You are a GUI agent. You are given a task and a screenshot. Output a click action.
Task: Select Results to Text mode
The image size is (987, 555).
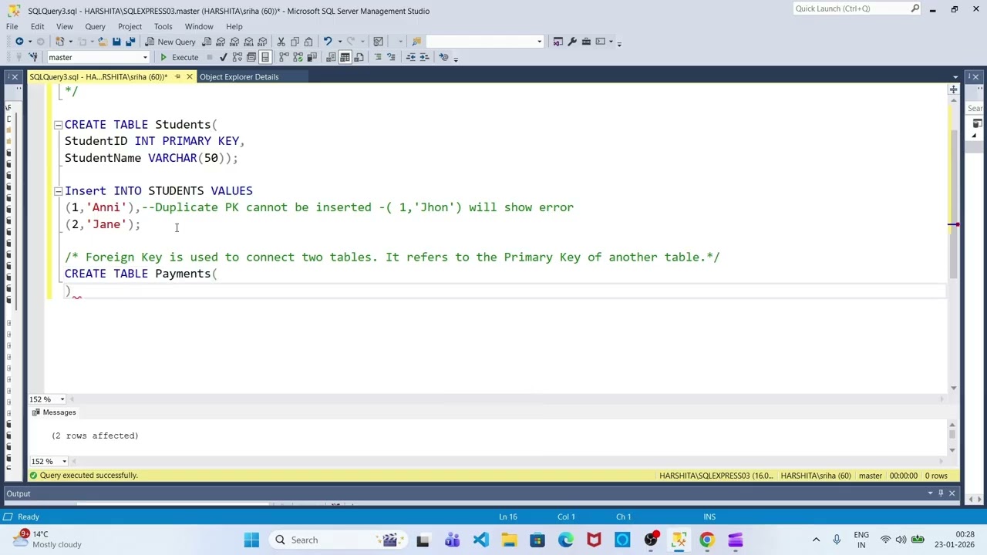point(331,57)
